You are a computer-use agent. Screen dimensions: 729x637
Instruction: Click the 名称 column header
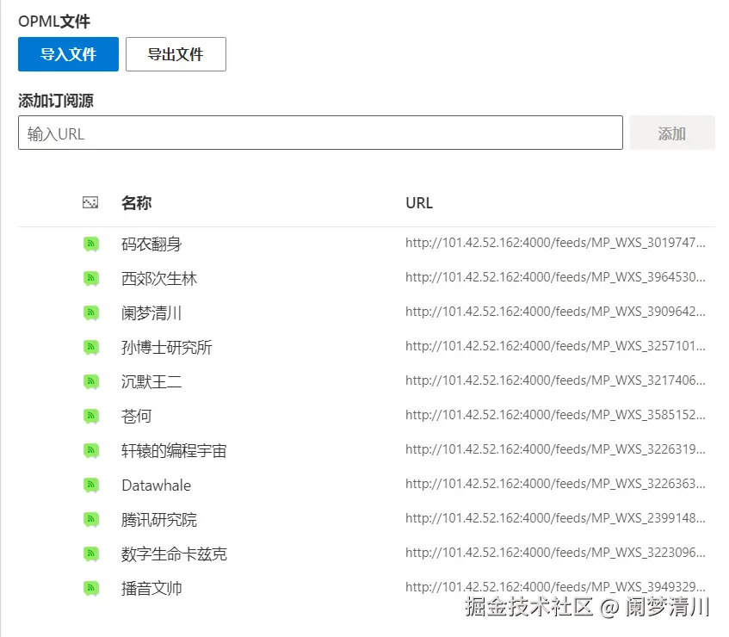tap(136, 203)
